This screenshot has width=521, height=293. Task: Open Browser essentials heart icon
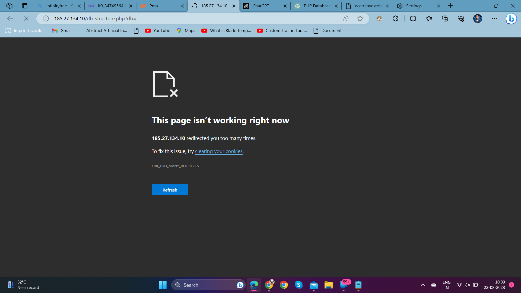pos(461,18)
